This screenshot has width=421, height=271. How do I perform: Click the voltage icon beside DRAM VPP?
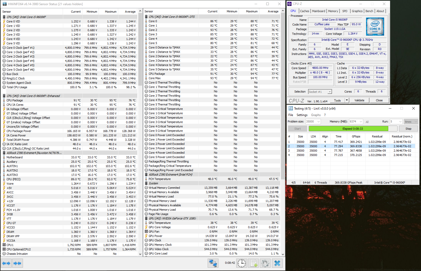(4, 236)
